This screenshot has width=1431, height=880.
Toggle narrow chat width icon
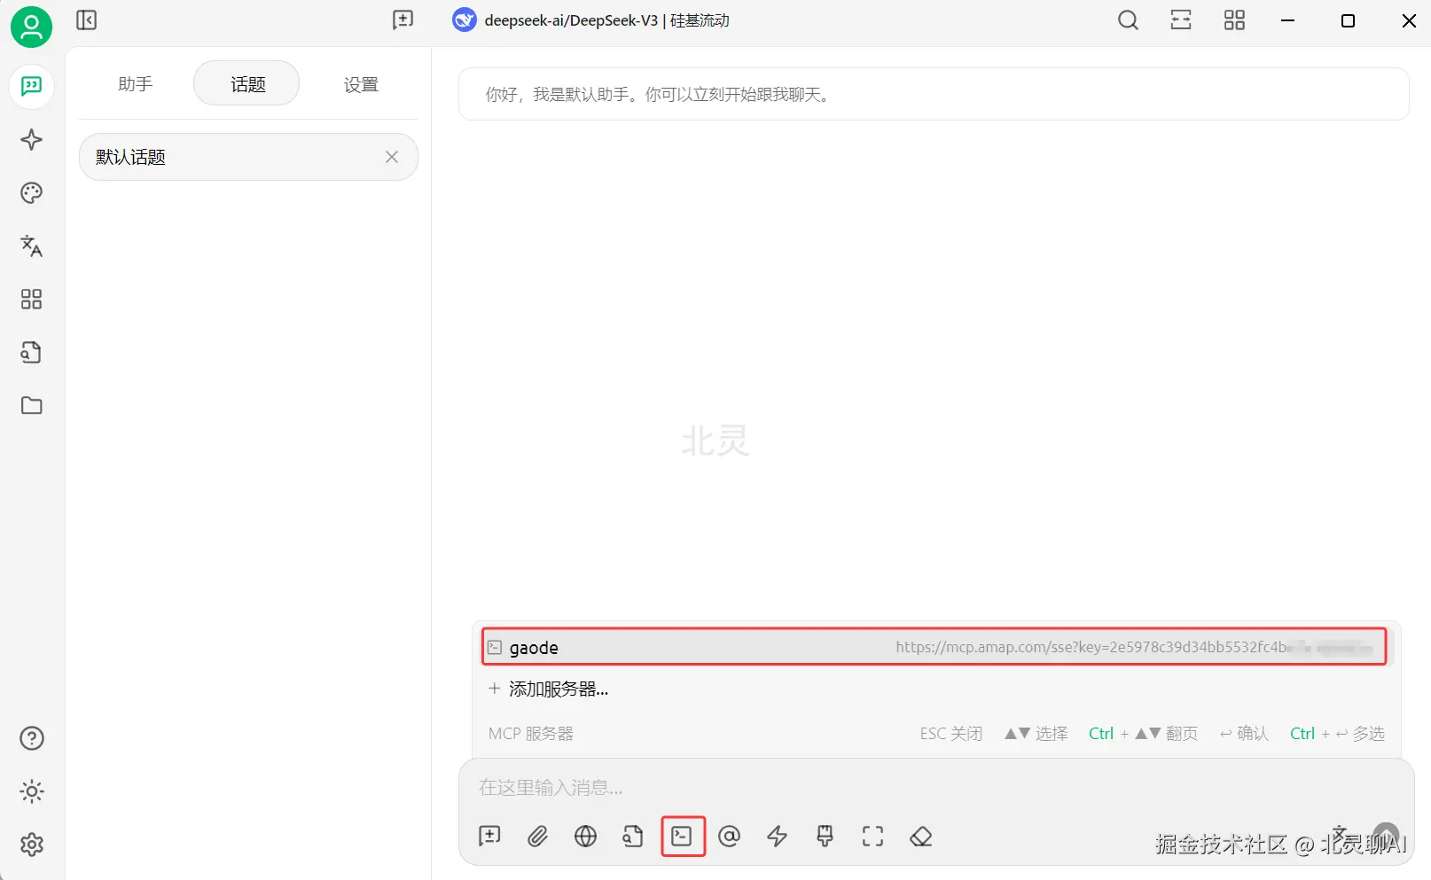click(x=1181, y=20)
